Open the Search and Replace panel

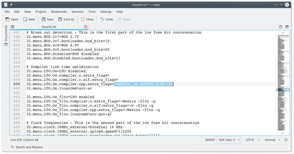(27, 147)
